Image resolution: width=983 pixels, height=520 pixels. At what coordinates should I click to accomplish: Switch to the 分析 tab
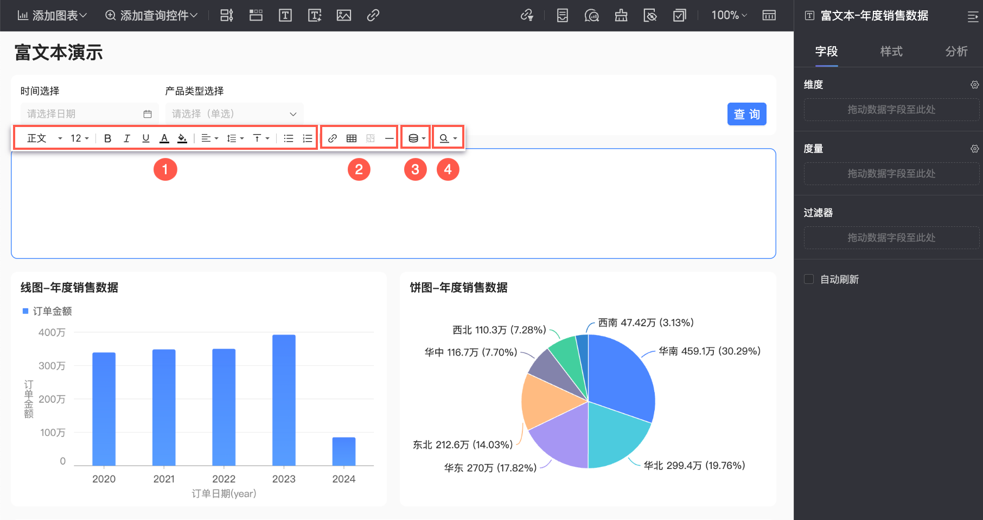[956, 52]
